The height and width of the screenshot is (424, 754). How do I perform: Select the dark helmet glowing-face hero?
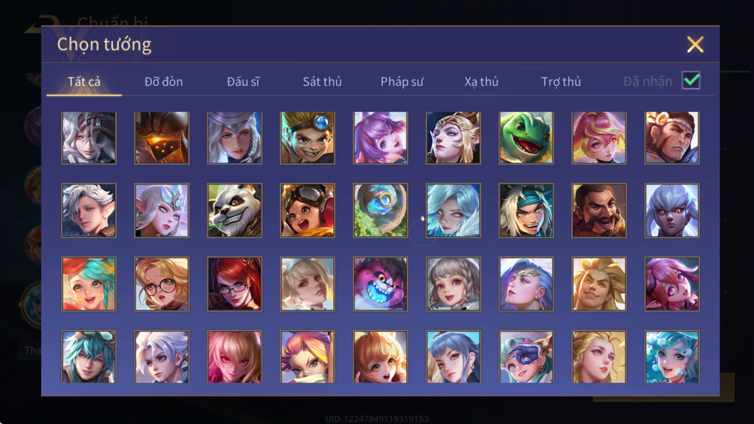click(162, 138)
